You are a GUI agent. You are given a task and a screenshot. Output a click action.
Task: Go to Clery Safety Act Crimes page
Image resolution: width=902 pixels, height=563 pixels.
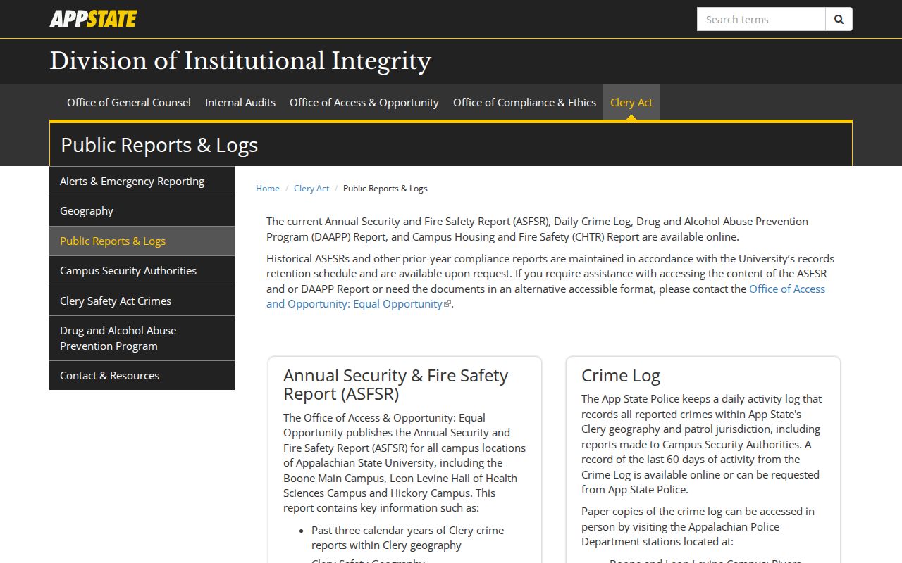(x=142, y=301)
